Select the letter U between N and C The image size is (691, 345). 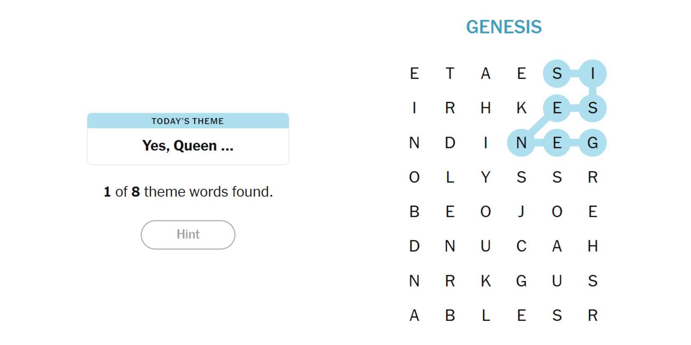(485, 246)
